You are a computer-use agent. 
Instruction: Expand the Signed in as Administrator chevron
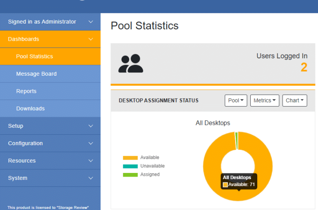tap(91, 22)
